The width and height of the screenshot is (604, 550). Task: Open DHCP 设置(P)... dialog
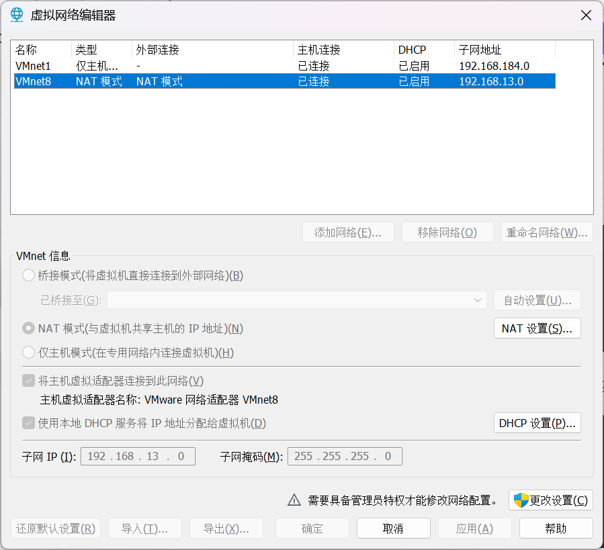pyautogui.click(x=537, y=423)
